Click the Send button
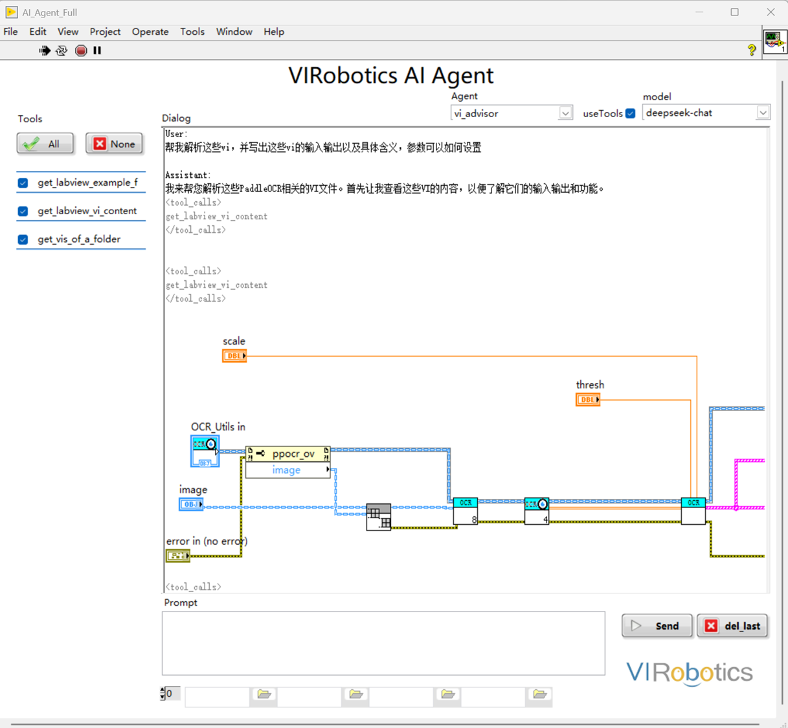 click(x=657, y=626)
